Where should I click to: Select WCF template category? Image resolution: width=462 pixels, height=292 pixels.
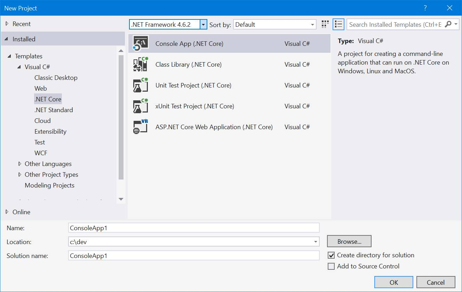pos(41,153)
